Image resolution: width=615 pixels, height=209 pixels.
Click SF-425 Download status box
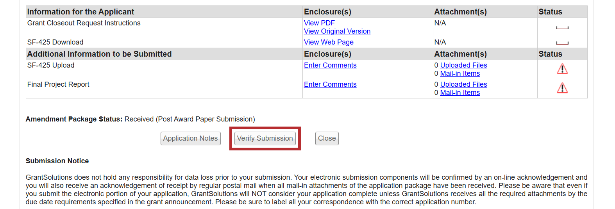coord(562,43)
